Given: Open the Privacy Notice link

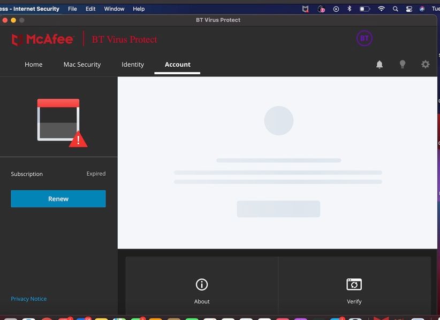Looking at the screenshot, I should [x=29, y=299].
